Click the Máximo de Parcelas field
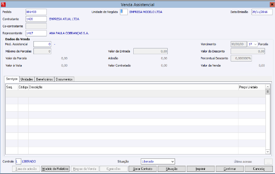The height and width of the screenshot is (174, 275). [42, 52]
